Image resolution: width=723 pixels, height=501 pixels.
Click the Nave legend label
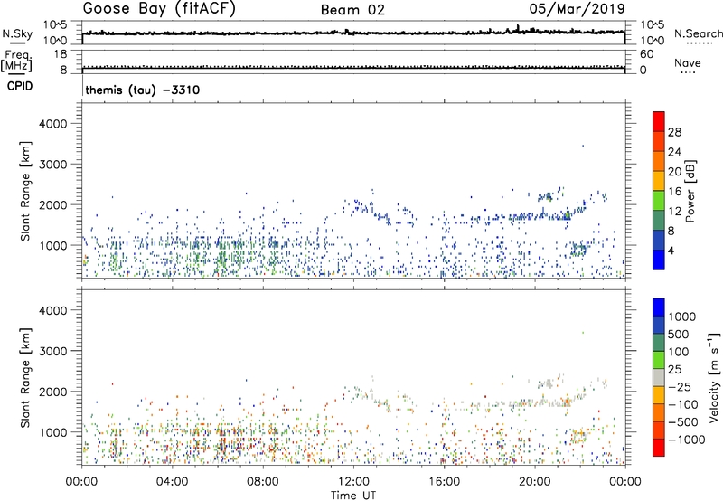688,63
